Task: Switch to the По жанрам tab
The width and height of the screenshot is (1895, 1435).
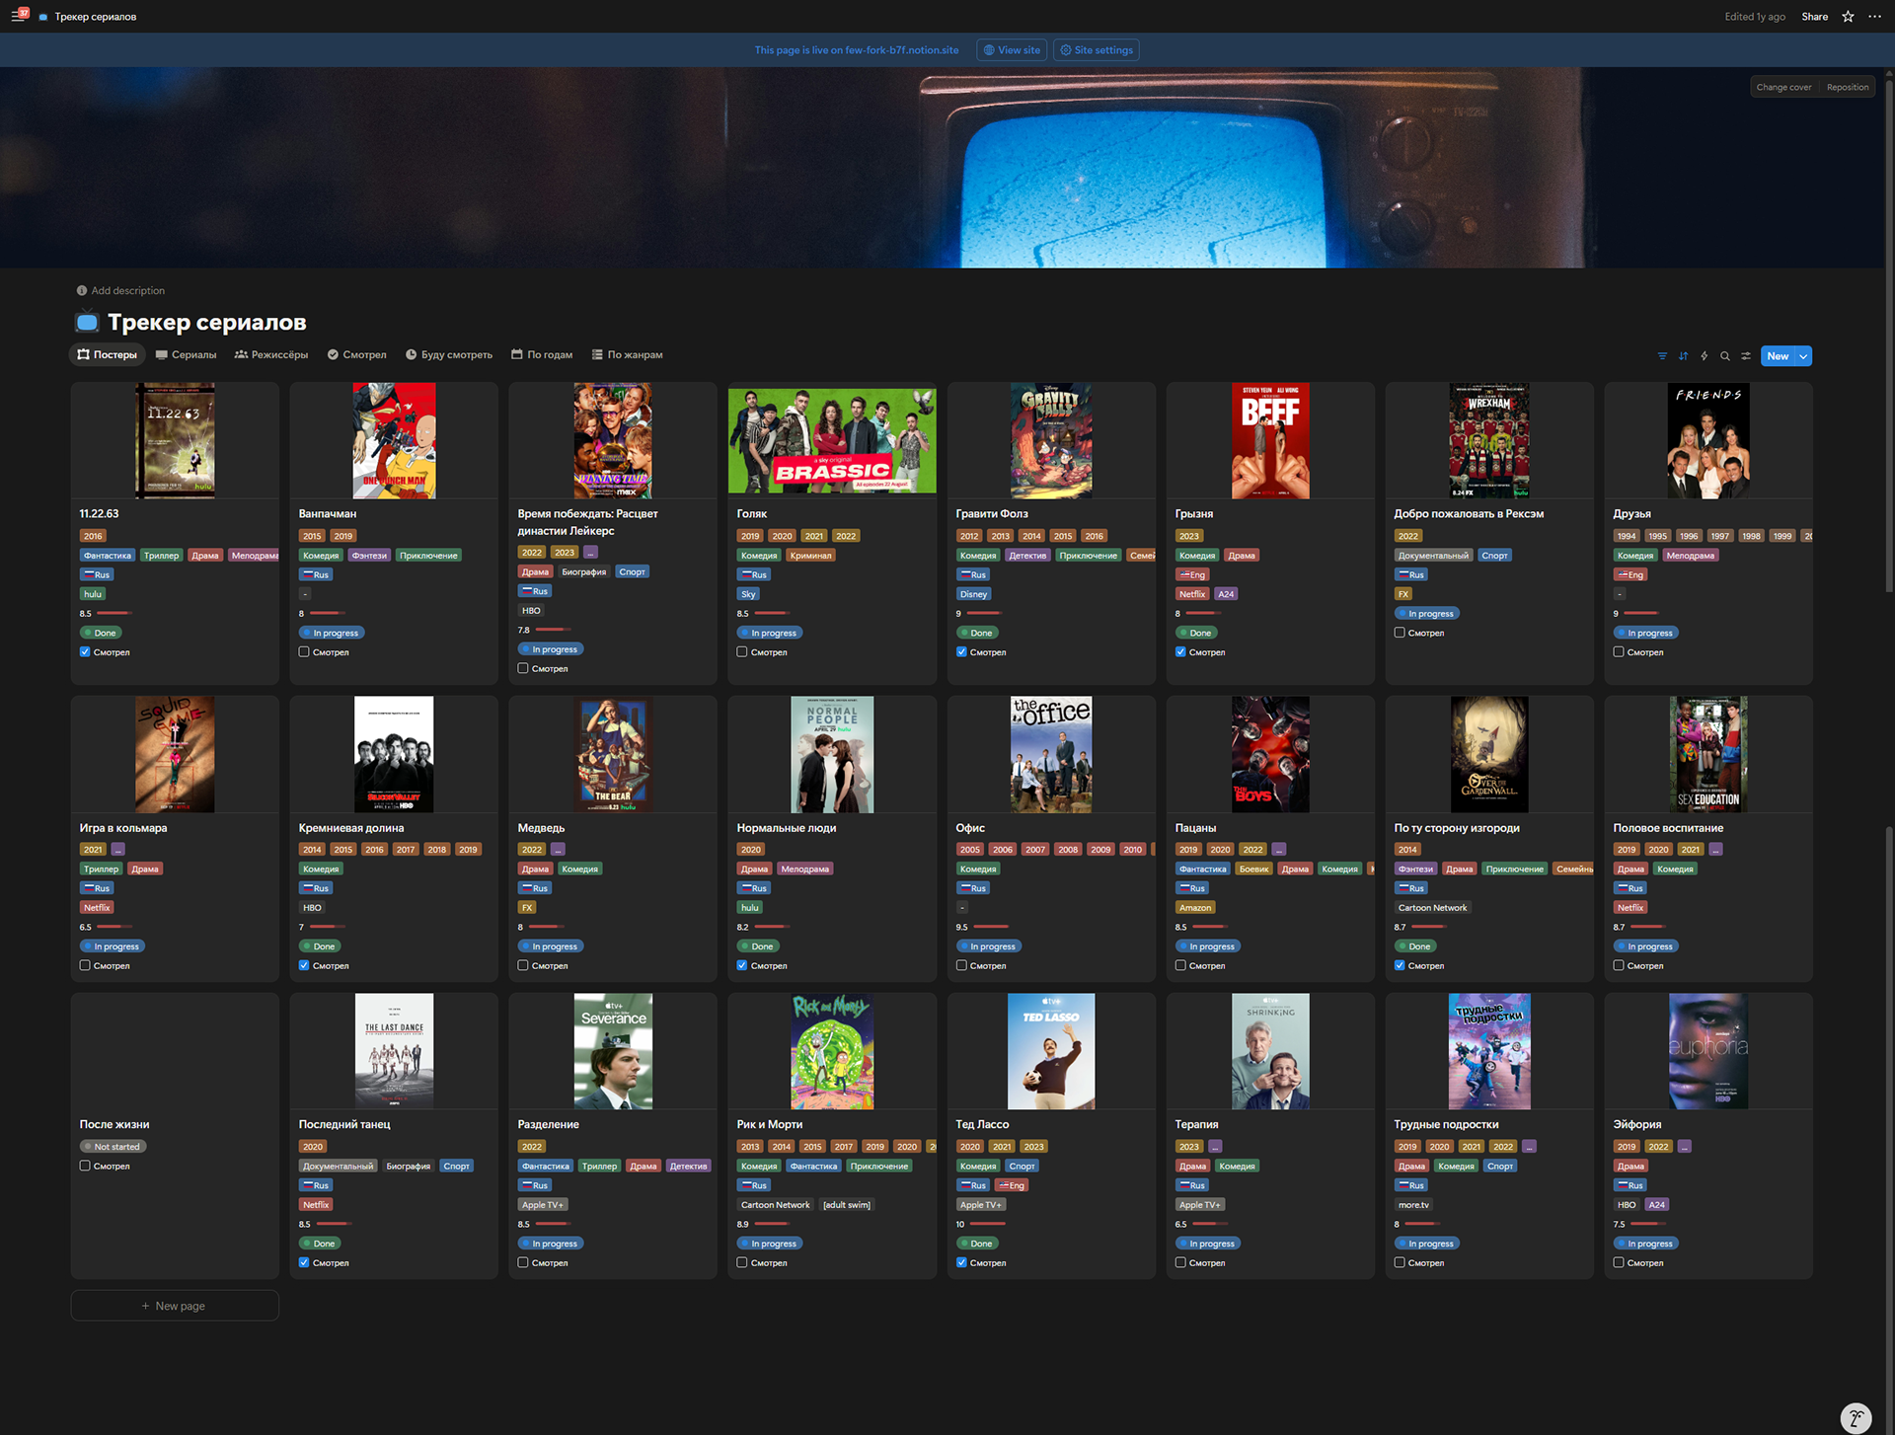Action: (x=627, y=354)
